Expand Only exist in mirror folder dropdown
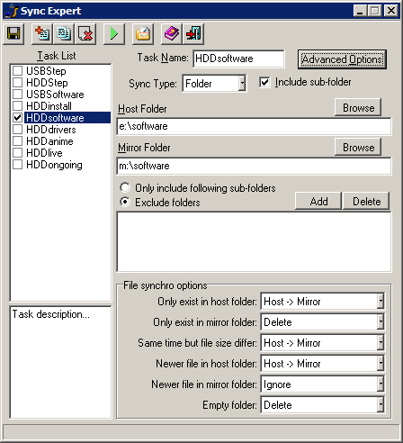403x443 pixels. coord(381,322)
